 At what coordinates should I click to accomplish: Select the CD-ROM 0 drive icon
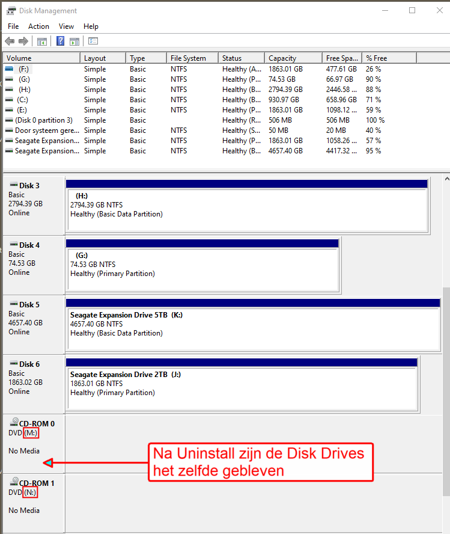[x=14, y=422]
